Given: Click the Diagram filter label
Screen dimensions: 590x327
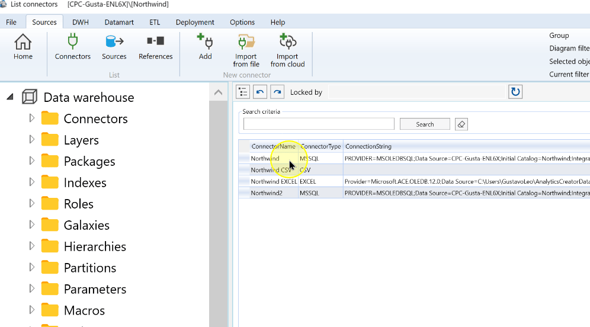Looking at the screenshot, I should 569,48.
